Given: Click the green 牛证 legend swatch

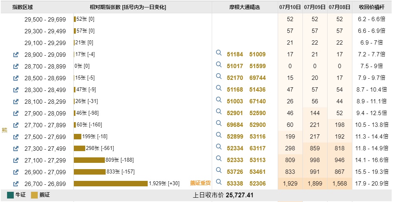Looking at the screenshot, I should pos(10,195).
